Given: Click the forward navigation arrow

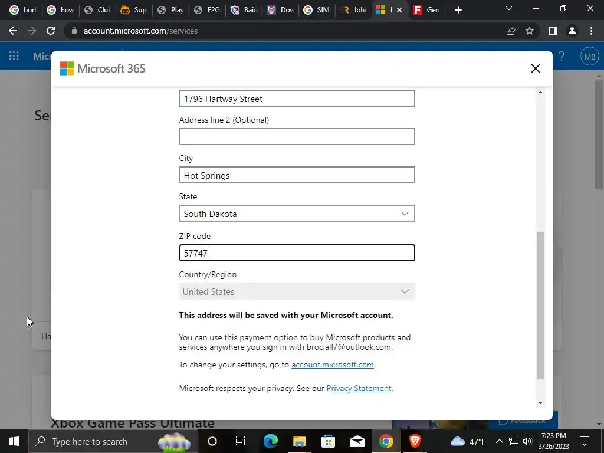Looking at the screenshot, I should [32, 31].
